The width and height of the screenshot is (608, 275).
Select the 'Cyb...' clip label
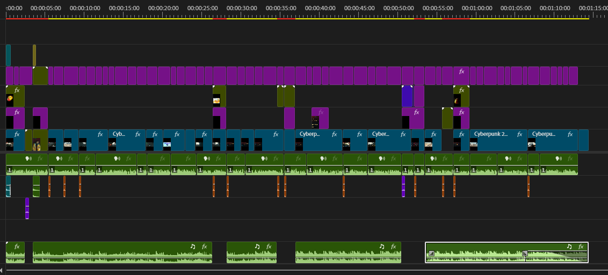[x=119, y=134]
